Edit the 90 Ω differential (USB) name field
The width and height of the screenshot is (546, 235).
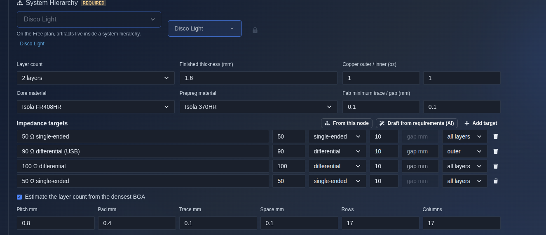[143, 151]
